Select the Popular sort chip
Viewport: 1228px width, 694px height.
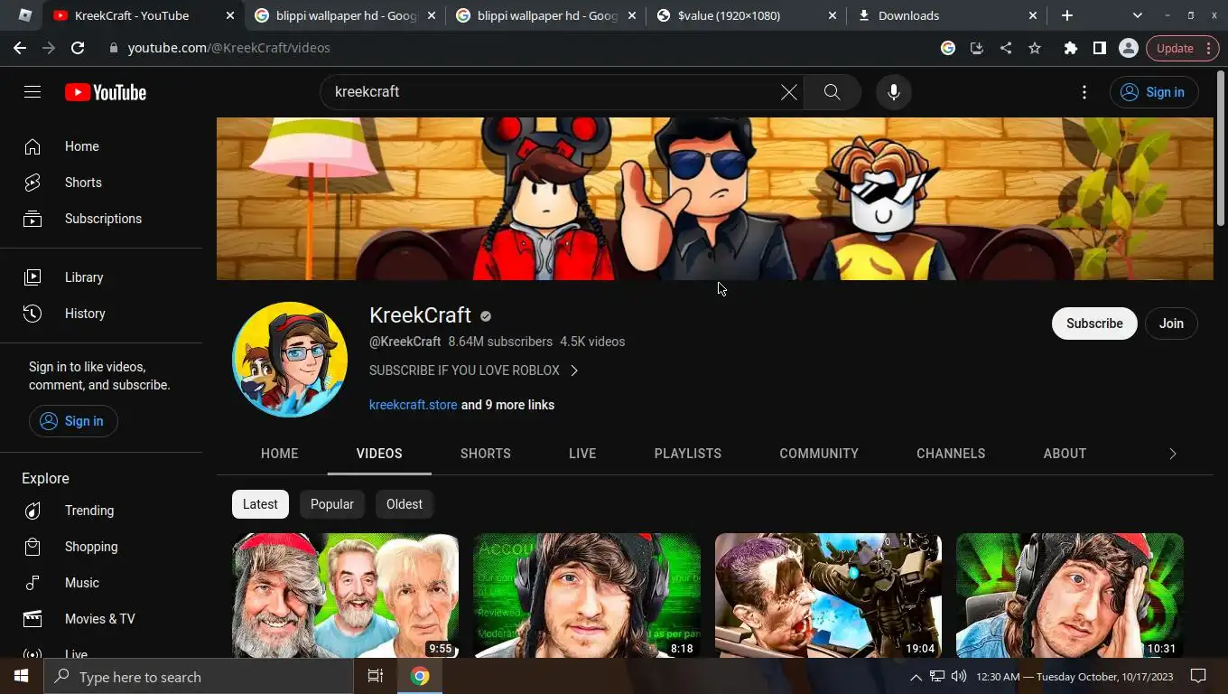tap(332, 504)
